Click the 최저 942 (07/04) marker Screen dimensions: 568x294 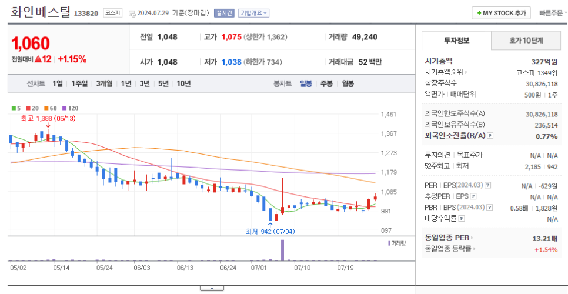[x=269, y=231]
